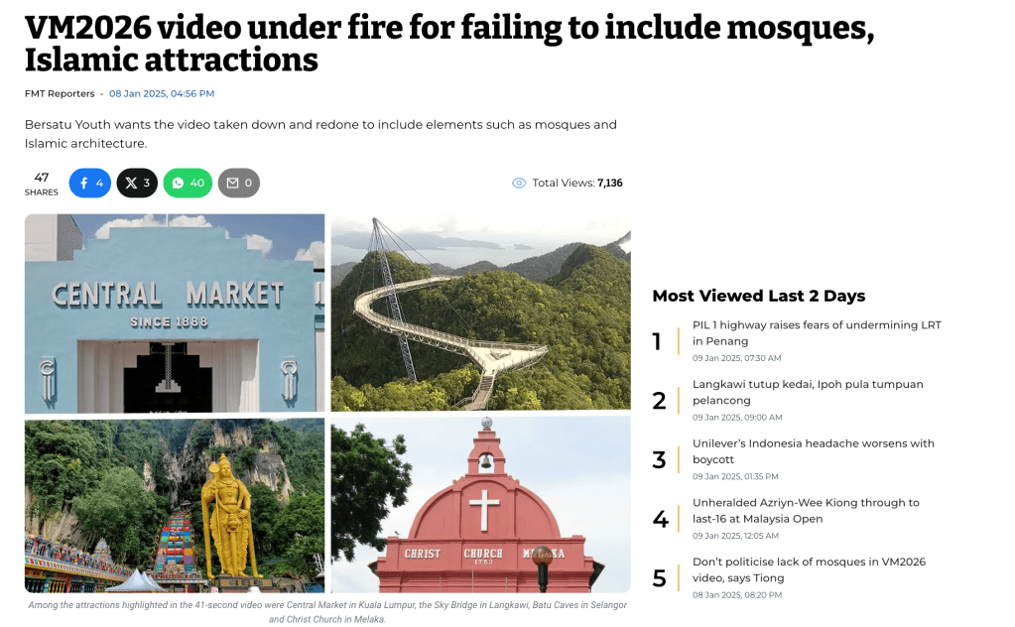Click the FMT Reporters author name
Image resolution: width=1015 pixels, height=627 pixels.
coord(60,94)
